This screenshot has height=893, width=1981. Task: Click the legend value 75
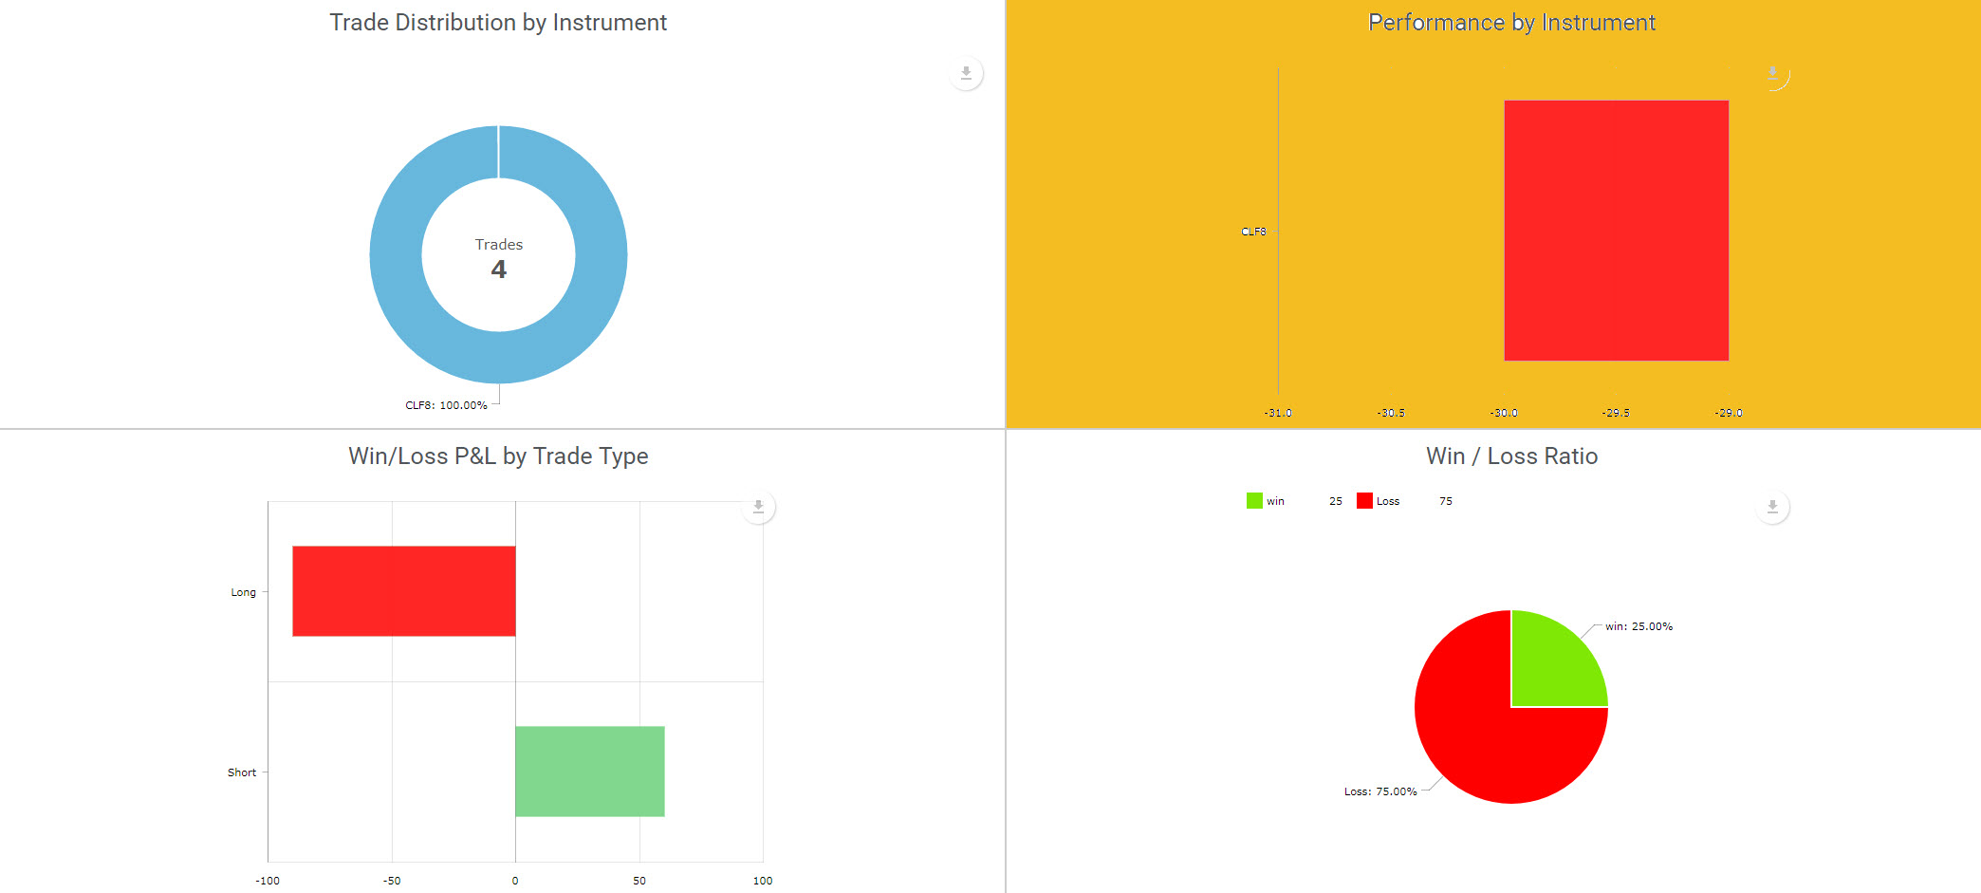pyautogui.click(x=1446, y=501)
